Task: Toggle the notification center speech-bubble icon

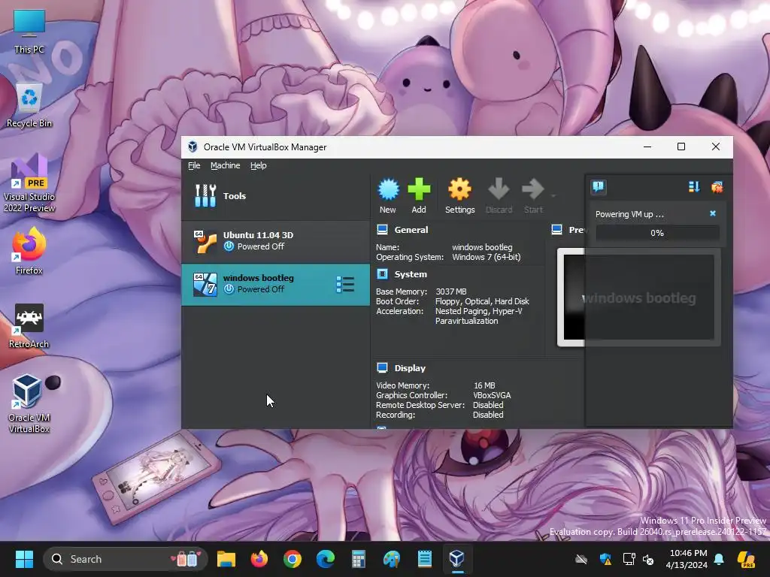Action: point(598,187)
